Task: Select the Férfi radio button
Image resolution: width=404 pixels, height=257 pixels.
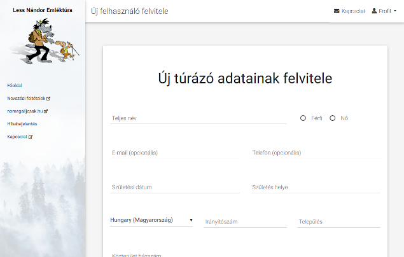Action: (x=303, y=118)
